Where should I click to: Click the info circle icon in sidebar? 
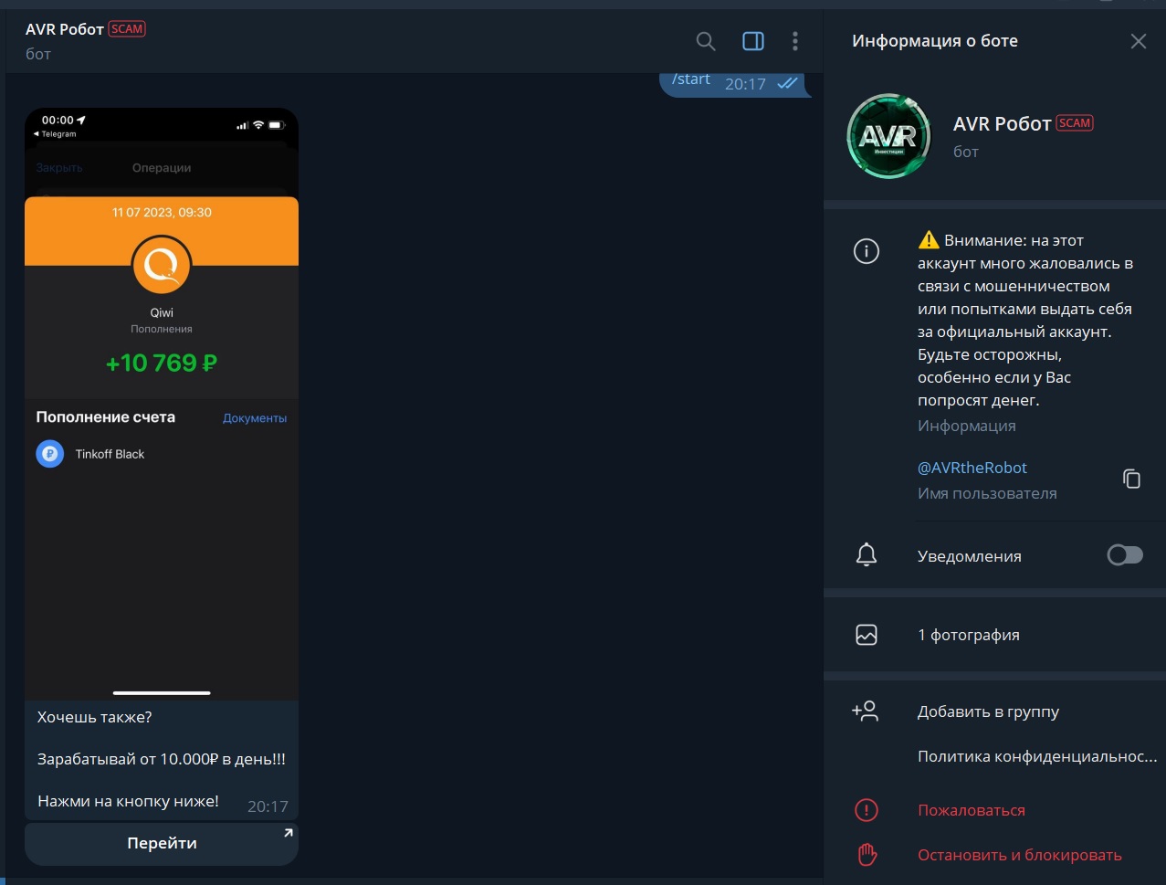click(866, 251)
